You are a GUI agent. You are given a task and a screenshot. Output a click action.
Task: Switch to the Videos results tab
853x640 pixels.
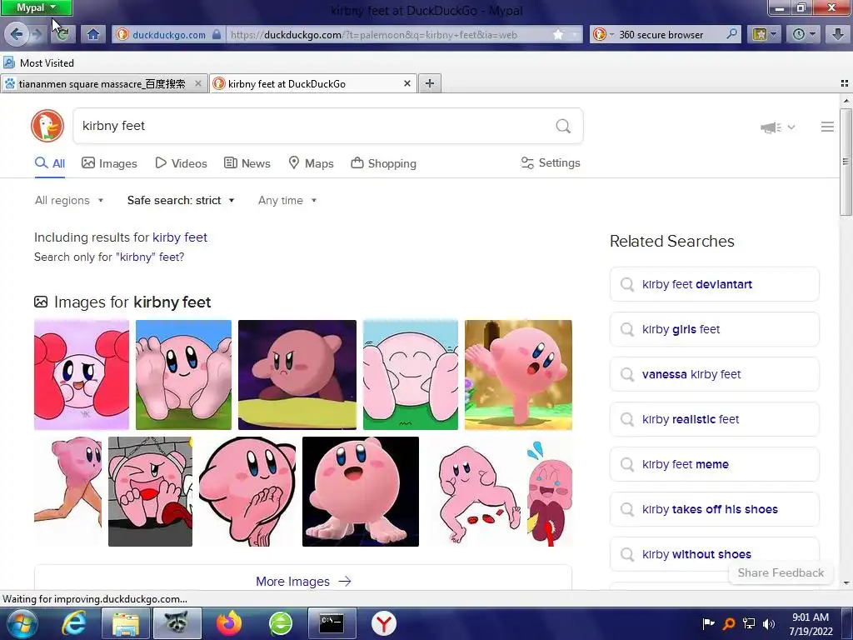[x=181, y=163]
